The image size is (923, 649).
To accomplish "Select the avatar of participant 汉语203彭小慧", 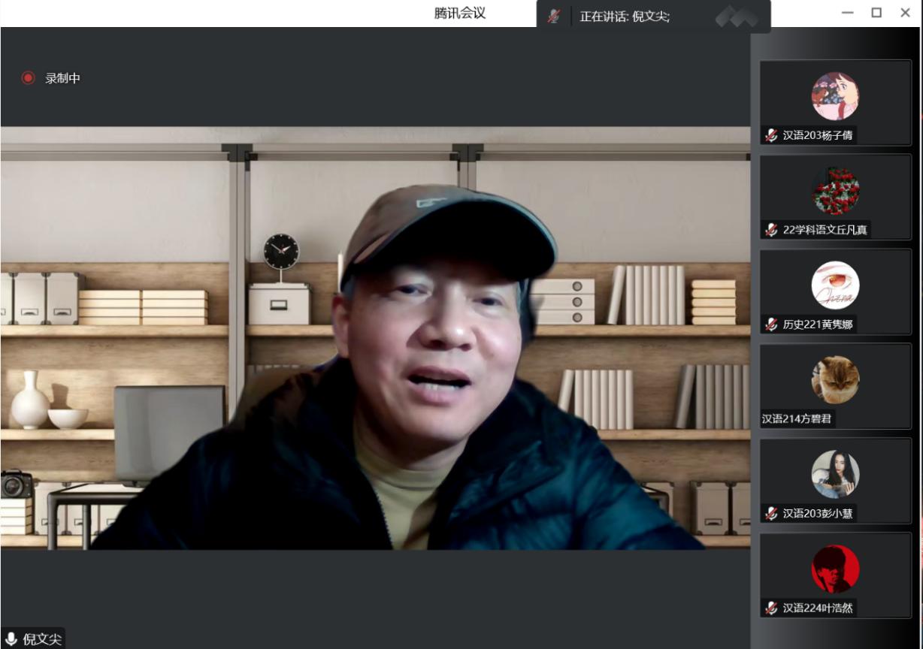I will coord(835,474).
